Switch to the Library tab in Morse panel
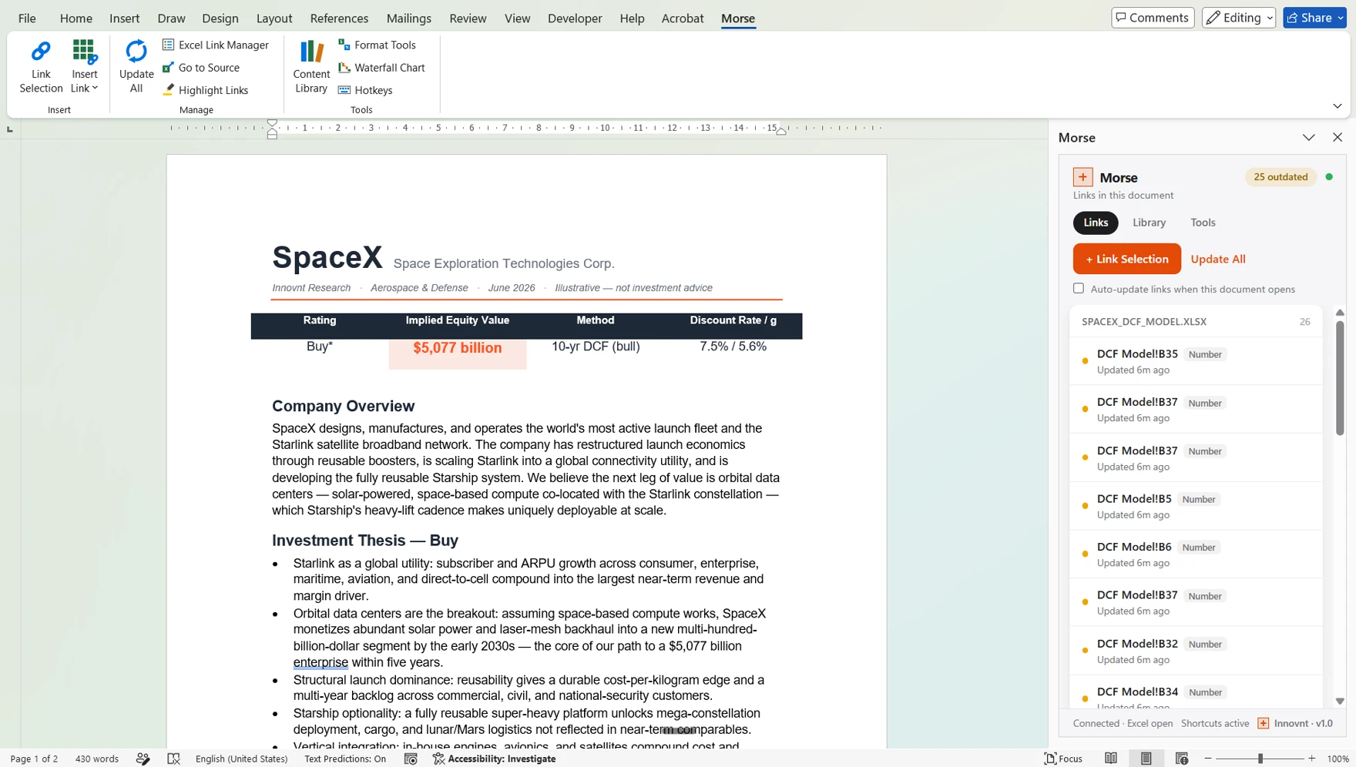Viewport: 1356px width, 767px height. pyautogui.click(x=1149, y=223)
